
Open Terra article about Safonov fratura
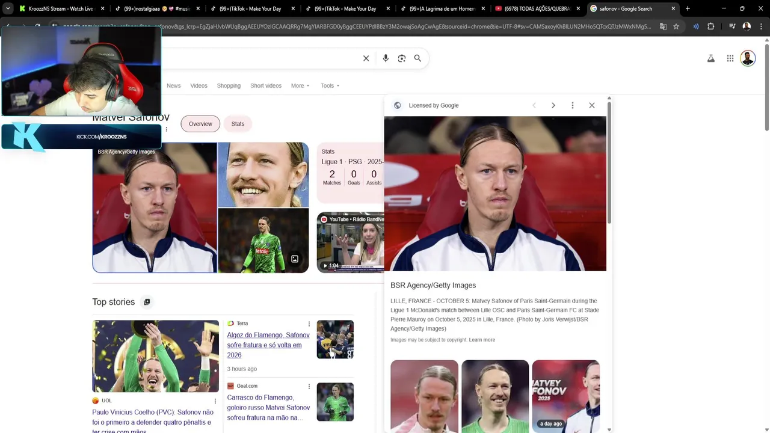(268, 345)
